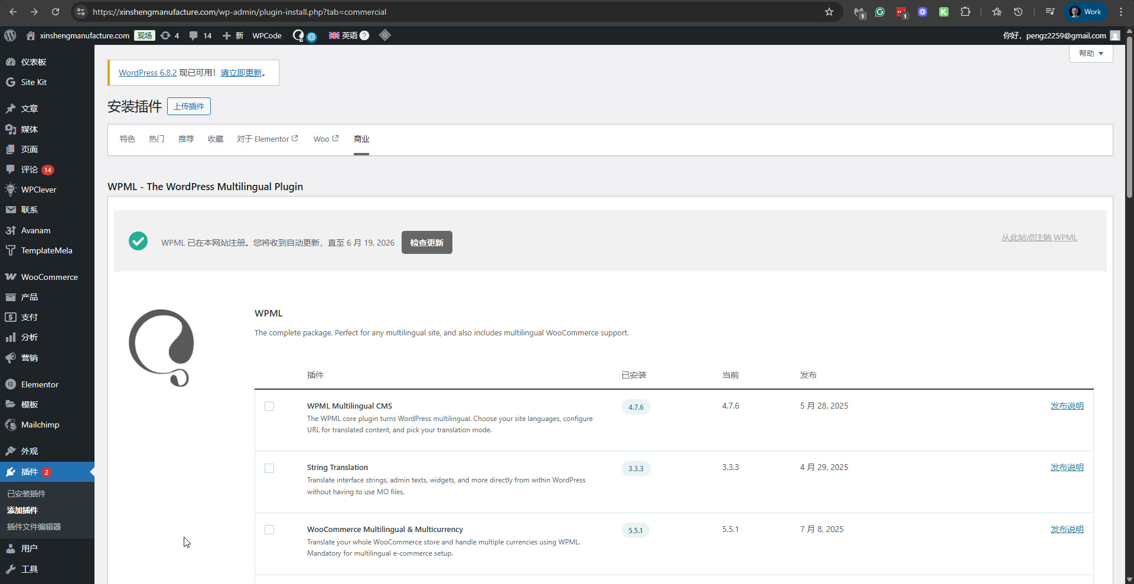Open 已安装插件 installed plugins submenu
Image resolution: width=1134 pixels, height=584 pixels.
pyautogui.click(x=26, y=494)
